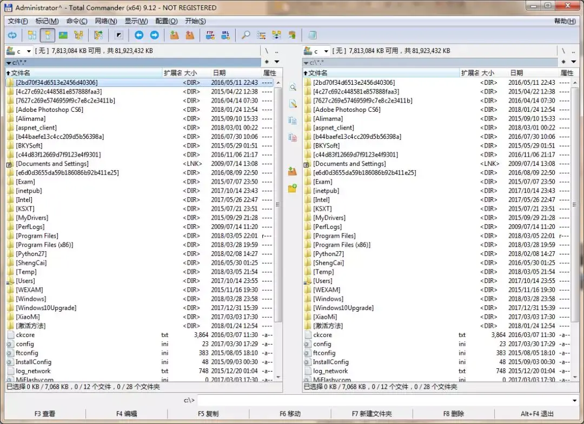Image resolution: width=584 pixels, height=424 pixels.
Task: Click the unpack files toolbar icon
Action: (x=190, y=35)
